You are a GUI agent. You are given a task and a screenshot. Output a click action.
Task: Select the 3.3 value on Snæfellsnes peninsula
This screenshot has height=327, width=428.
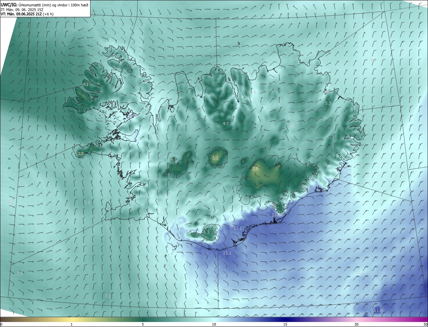pos(81,153)
